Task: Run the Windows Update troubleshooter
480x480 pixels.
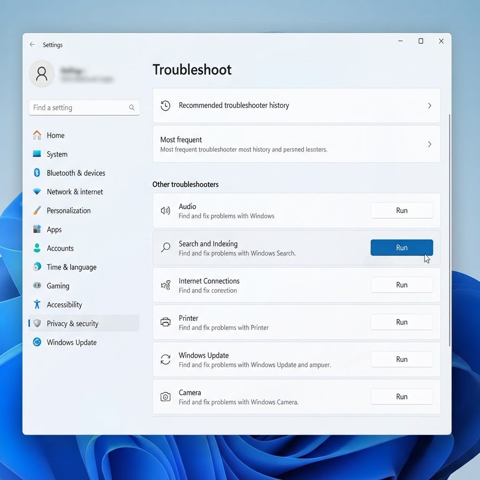Action: point(402,359)
